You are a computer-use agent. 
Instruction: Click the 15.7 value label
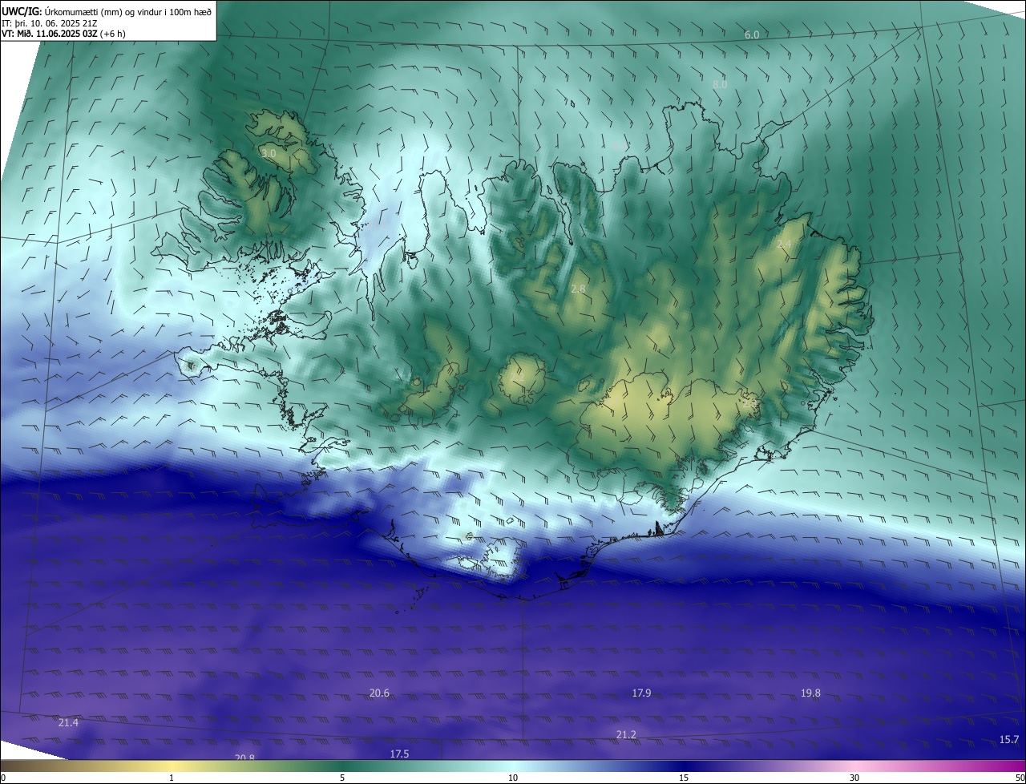[1009, 740]
